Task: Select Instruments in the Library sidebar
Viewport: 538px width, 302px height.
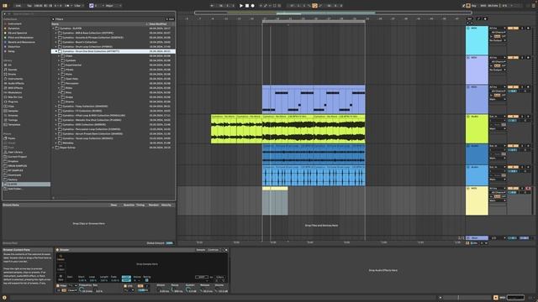Action: coord(15,79)
